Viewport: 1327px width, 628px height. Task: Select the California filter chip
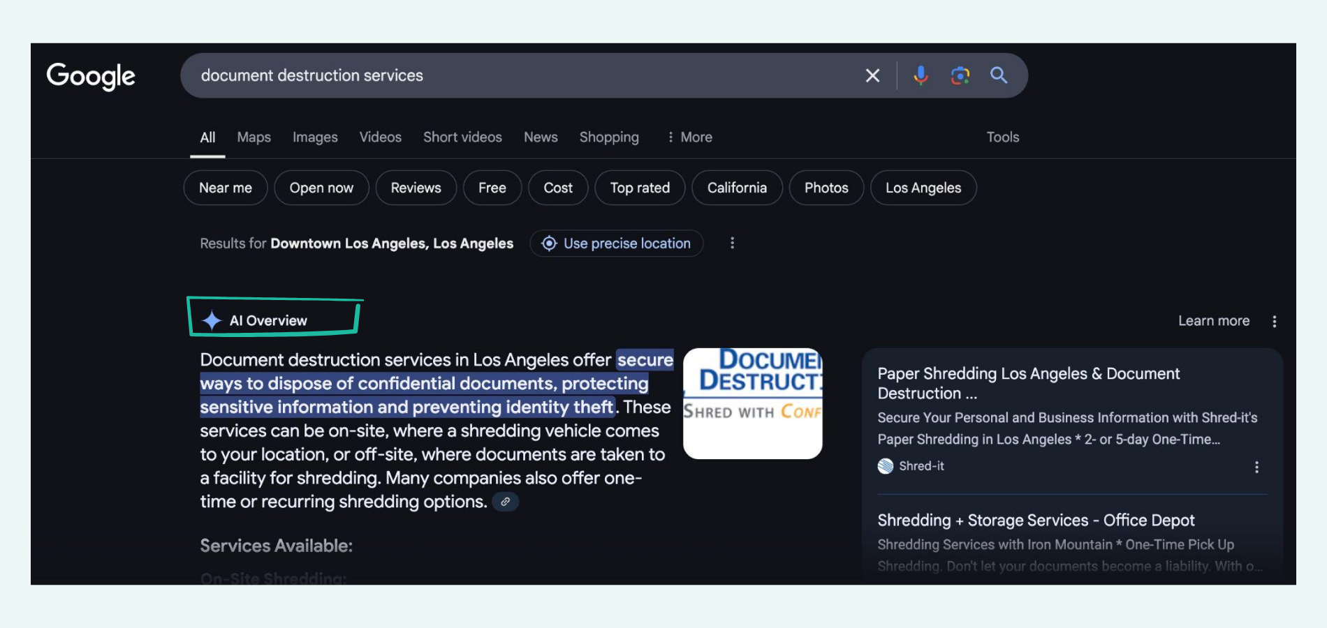[737, 188]
